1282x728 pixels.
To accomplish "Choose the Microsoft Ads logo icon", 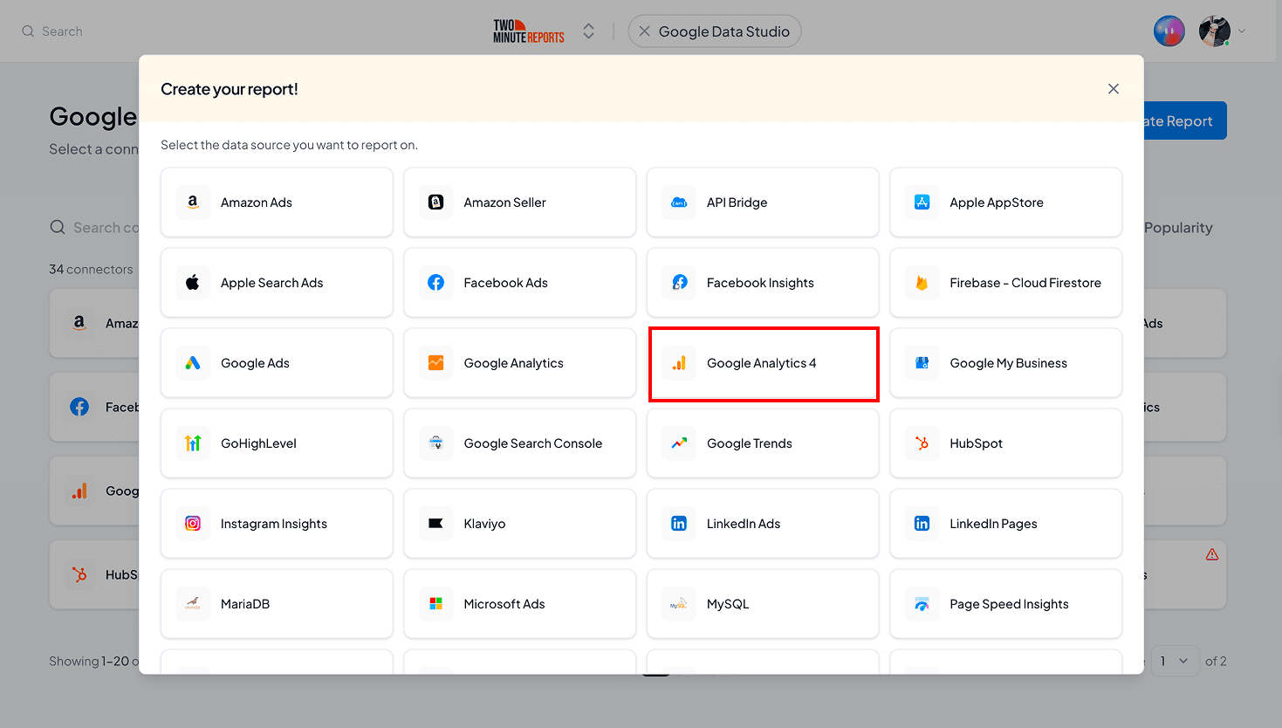I will (x=436, y=604).
